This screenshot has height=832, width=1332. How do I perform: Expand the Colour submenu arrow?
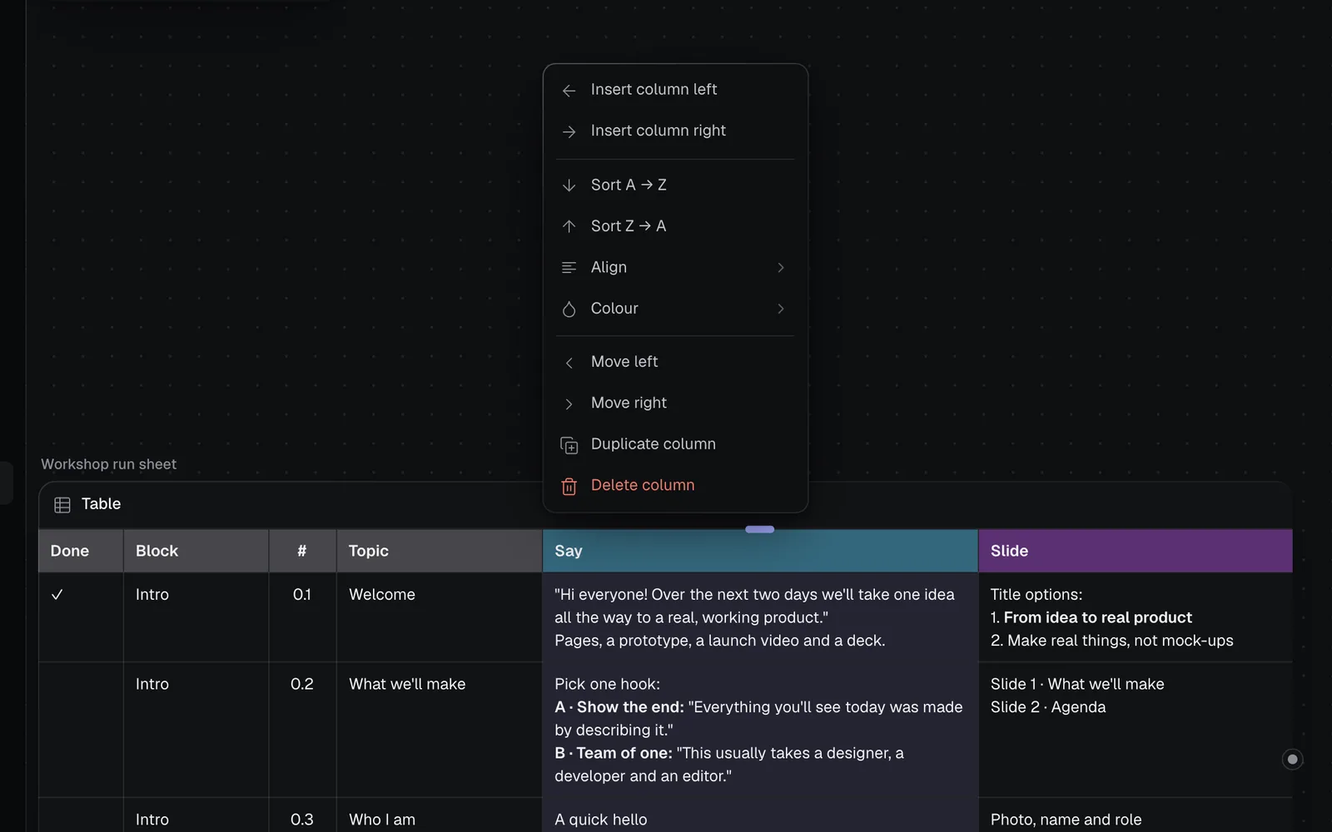(780, 309)
